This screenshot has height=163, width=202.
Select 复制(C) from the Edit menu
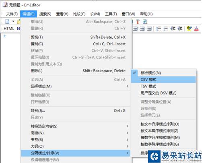(x=76, y=44)
